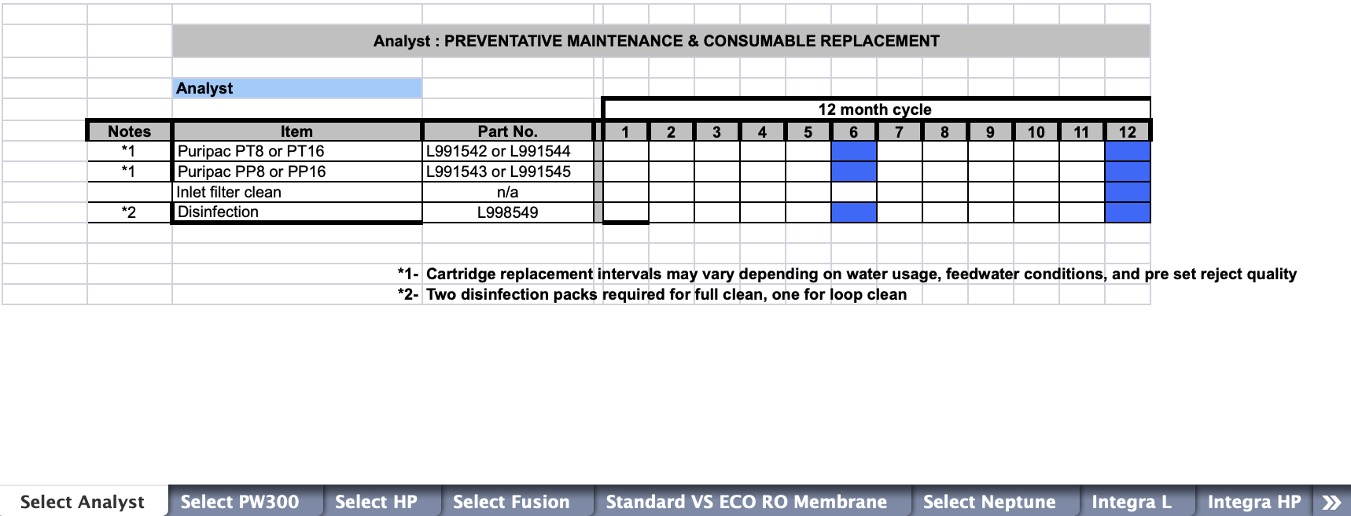Select the Integra HP tab
Image resolution: width=1351 pixels, height=516 pixels.
click(x=1254, y=502)
